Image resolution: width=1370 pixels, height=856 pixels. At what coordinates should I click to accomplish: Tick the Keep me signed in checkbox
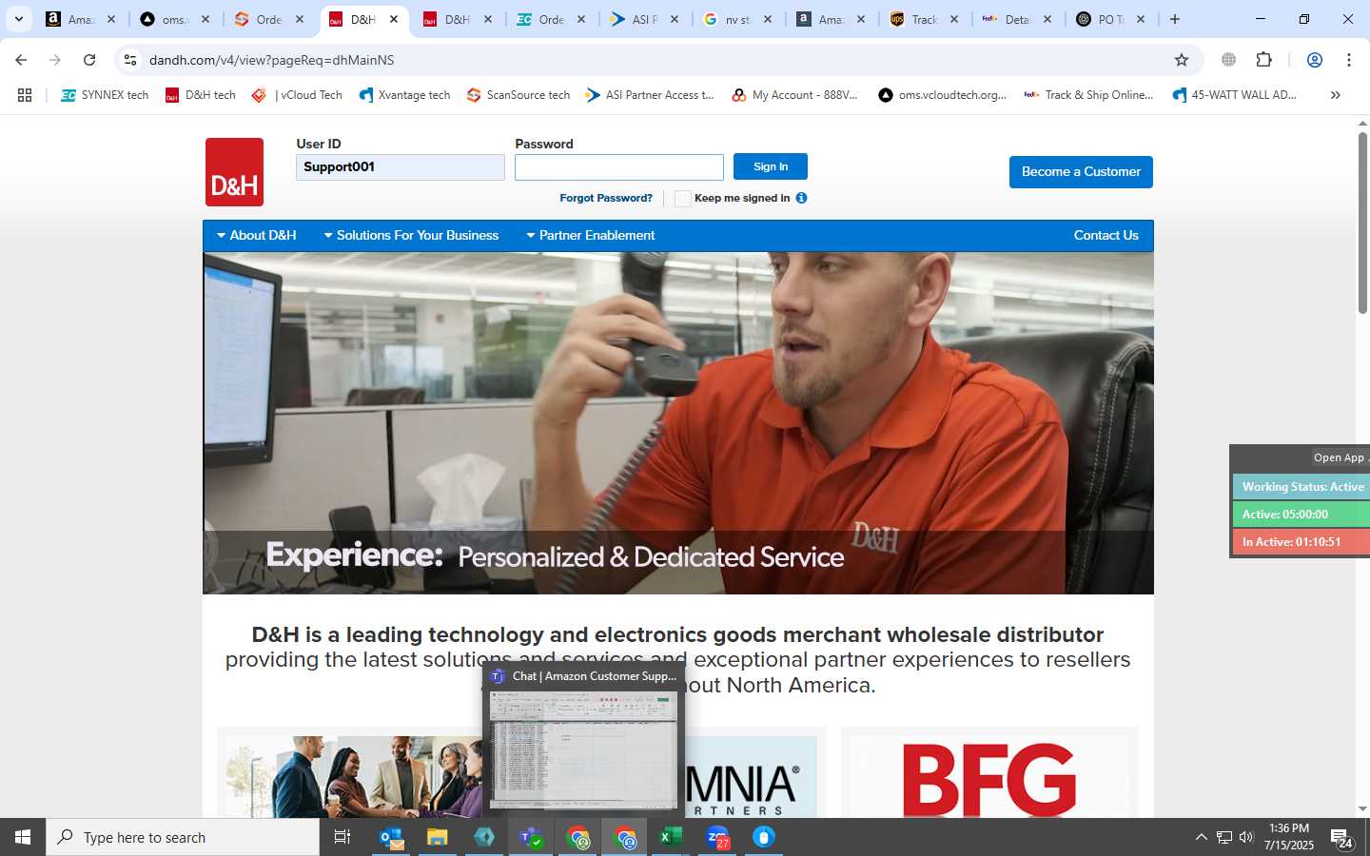pyautogui.click(x=682, y=198)
